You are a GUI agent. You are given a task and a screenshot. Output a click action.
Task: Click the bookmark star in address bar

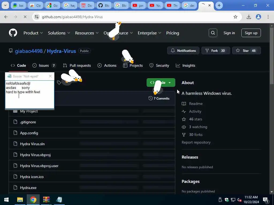point(235,17)
